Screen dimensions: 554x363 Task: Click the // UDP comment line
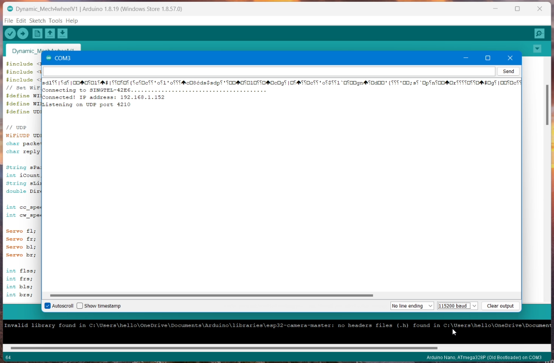[16, 127]
